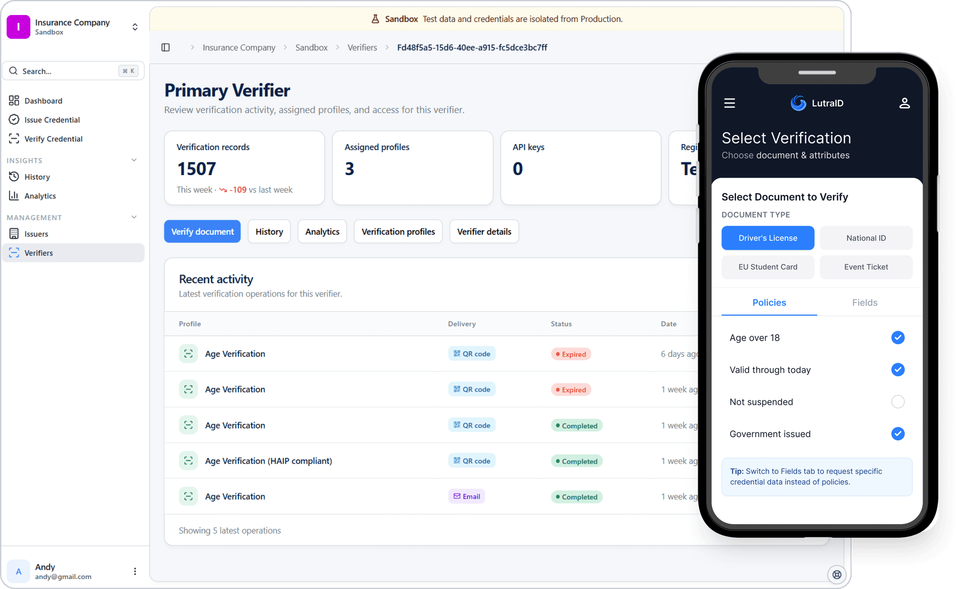Select Verifiers in the sidebar
The image size is (964, 589).
pyautogui.click(x=73, y=253)
